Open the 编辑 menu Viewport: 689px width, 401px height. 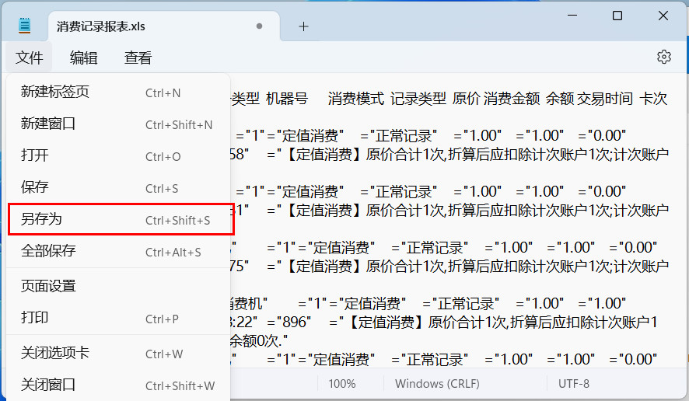pyautogui.click(x=83, y=58)
